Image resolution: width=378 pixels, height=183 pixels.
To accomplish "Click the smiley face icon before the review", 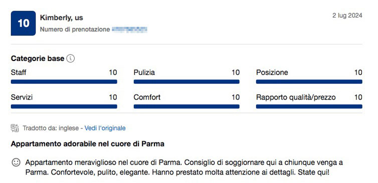I will (16, 162).
